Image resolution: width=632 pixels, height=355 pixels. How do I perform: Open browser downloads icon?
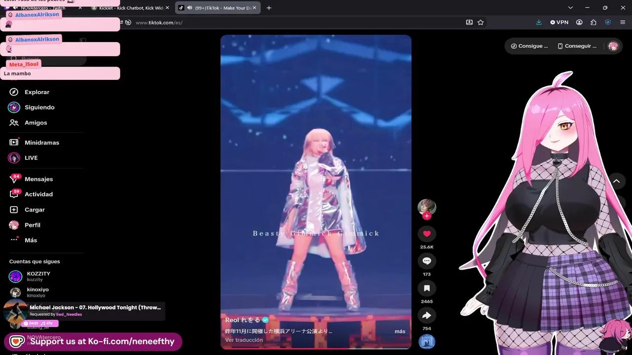pyautogui.click(x=539, y=22)
